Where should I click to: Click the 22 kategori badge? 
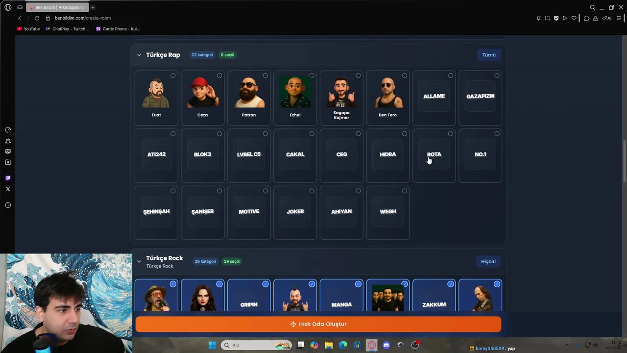pyautogui.click(x=202, y=55)
